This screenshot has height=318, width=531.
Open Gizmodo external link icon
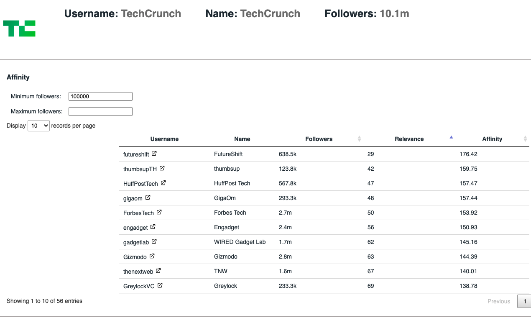point(152,256)
